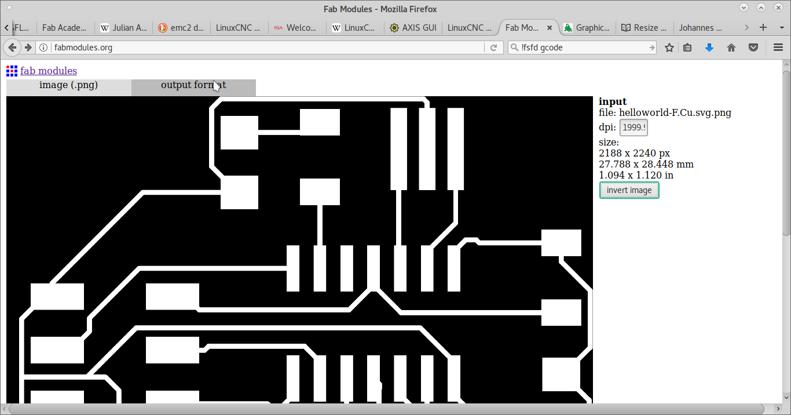The width and height of the screenshot is (791, 415).
Task: Maximize the Firefox window
Action: pos(761,8)
